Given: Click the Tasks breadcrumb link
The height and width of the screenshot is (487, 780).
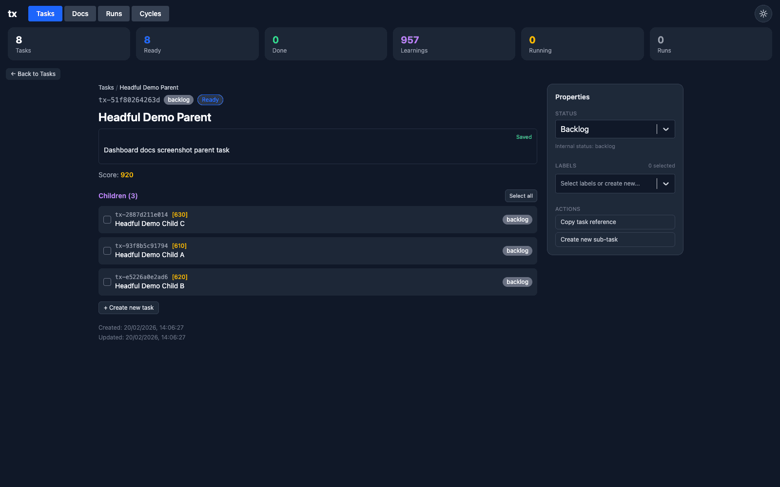Looking at the screenshot, I should coord(106,87).
